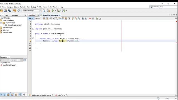
Task: Switch to the Files tab
Action: tap(6, 15)
